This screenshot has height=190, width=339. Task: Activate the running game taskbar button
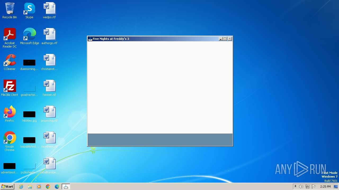[x=66, y=187]
